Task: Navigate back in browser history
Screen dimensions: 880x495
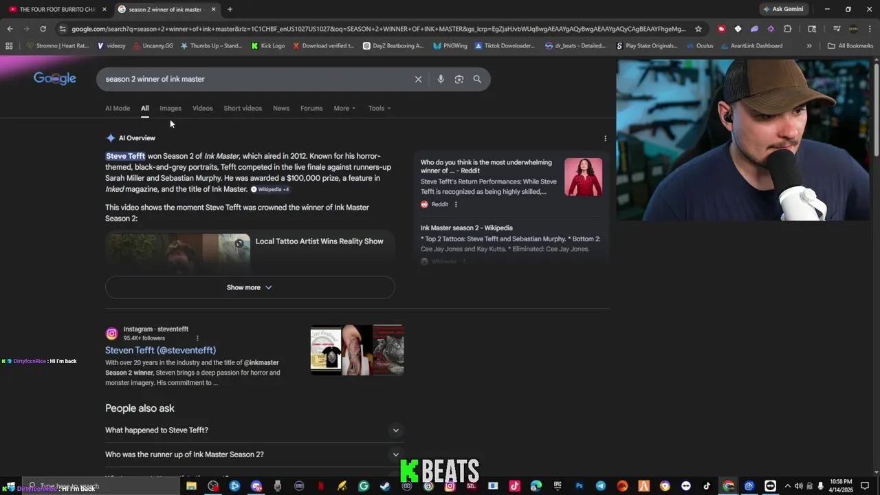Action: (10, 29)
